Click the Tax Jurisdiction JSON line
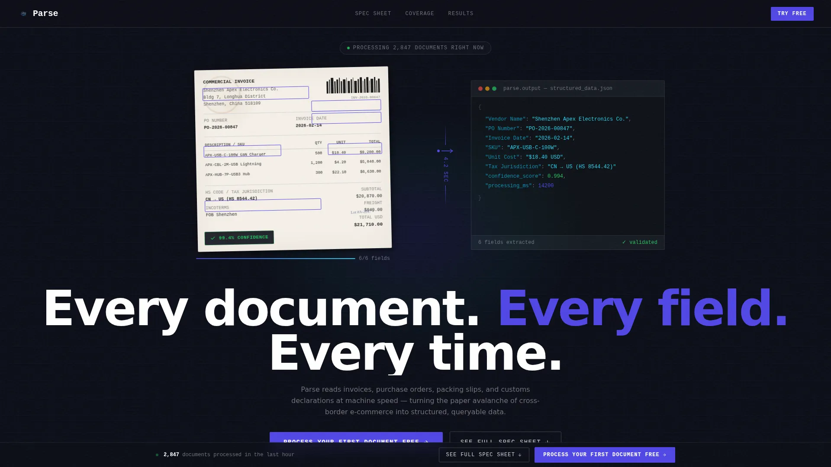This screenshot has width=831, height=467. pyautogui.click(x=551, y=167)
